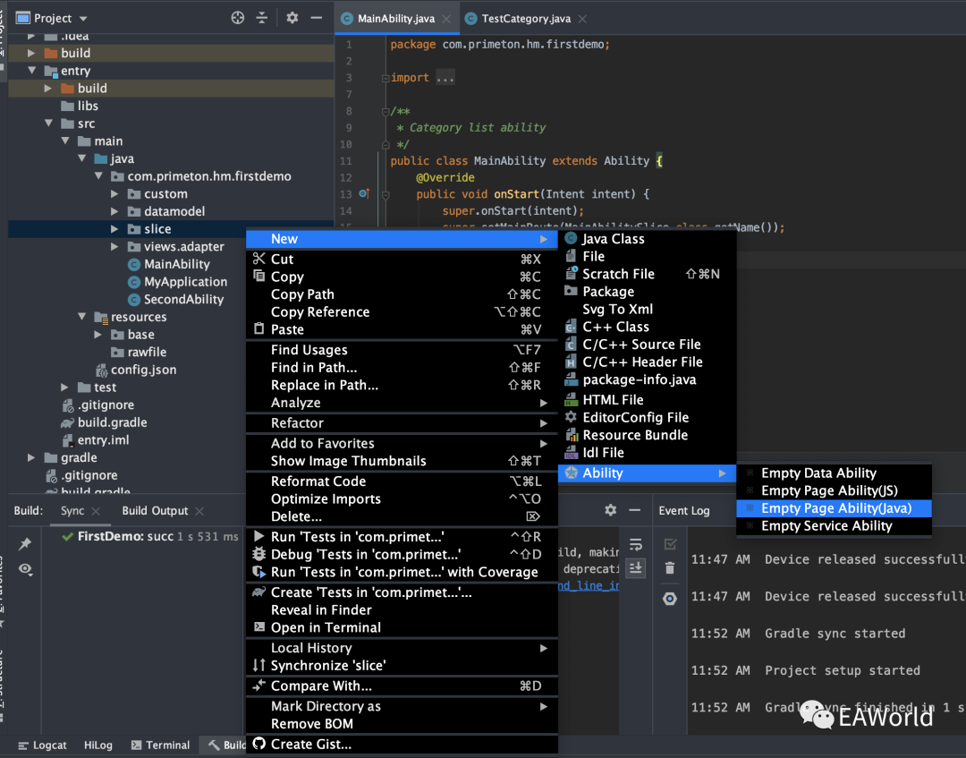The width and height of the screenshot is (966, 758).
Task: Choose Java Class from New submenu
Action: 647,238
